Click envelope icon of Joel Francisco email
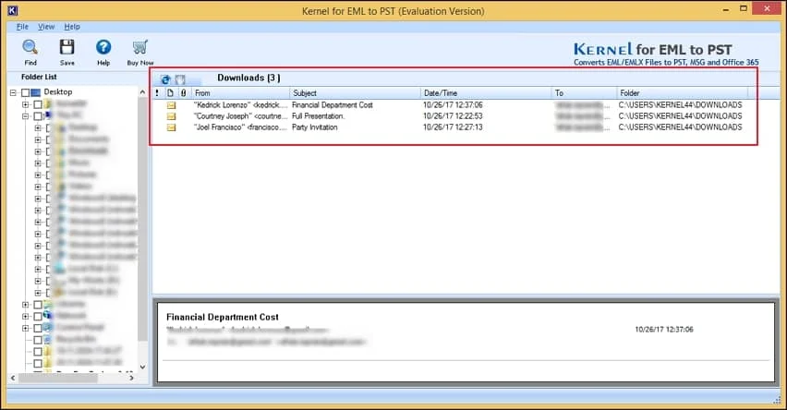 click(x=171, y=127)
